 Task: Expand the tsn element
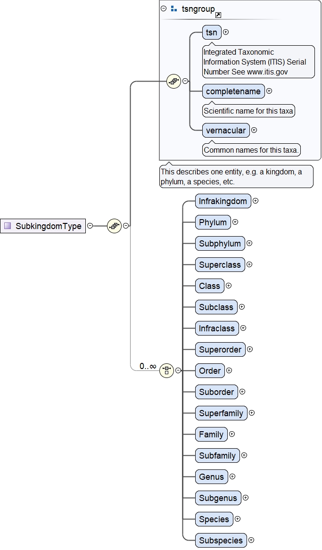point(226,32)
